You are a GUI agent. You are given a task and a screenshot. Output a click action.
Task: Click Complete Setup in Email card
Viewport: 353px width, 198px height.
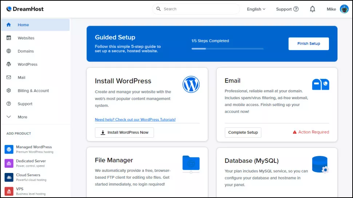click(243, 132)
